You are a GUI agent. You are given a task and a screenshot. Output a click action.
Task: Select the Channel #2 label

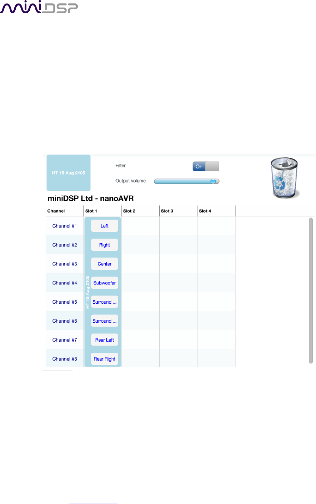[65, 245]
